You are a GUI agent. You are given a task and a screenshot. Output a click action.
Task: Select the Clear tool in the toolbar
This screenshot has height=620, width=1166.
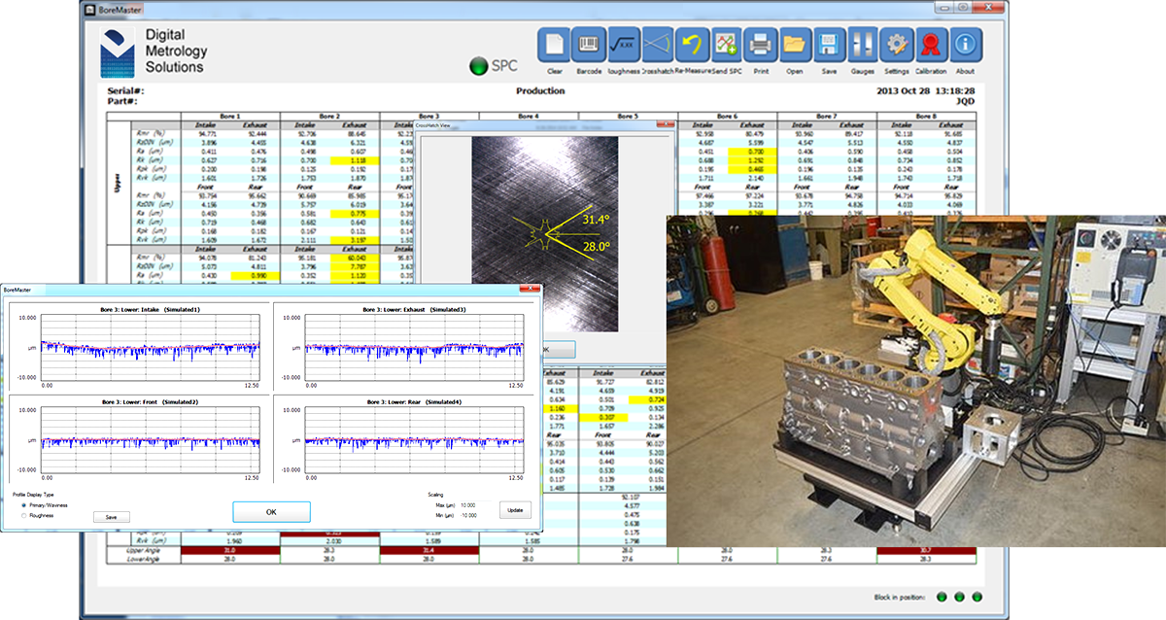pos(556,45)
